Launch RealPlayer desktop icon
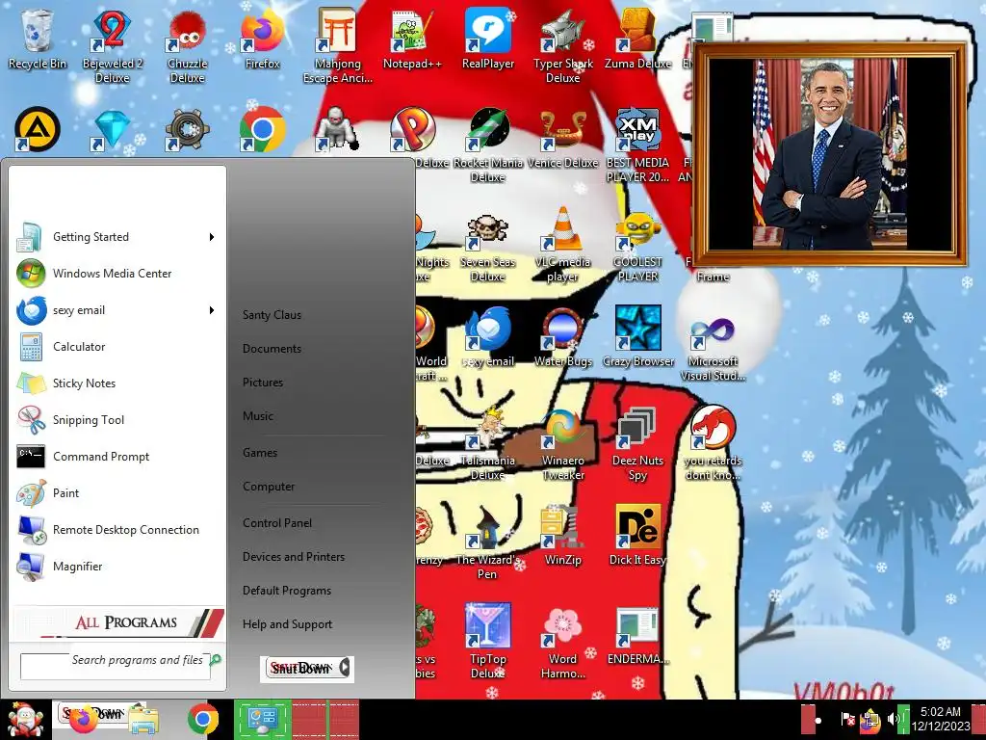The height and width of the screenshot is (740, 986). coord(487,39)
